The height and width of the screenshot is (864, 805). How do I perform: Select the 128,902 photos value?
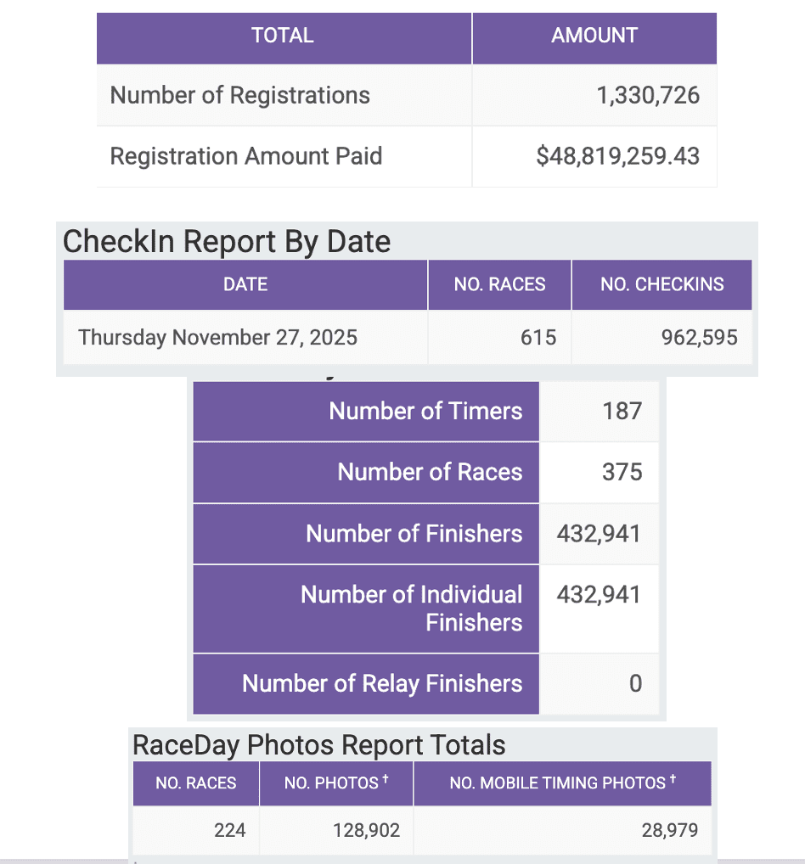point(367,829)
